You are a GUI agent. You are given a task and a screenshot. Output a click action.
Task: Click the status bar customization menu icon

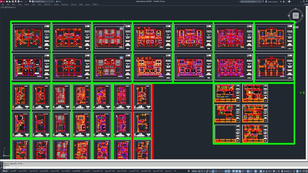point(306,171)
